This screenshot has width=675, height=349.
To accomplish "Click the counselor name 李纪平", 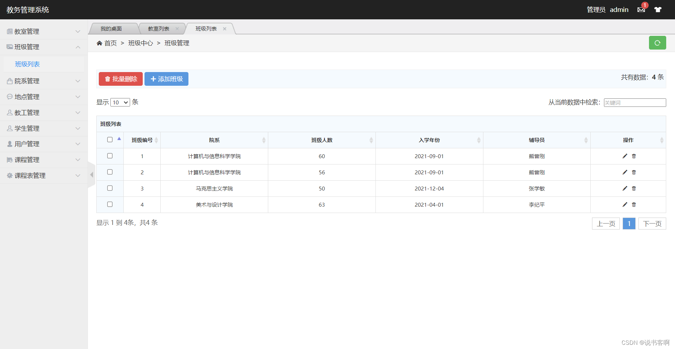I will (537, 205).
